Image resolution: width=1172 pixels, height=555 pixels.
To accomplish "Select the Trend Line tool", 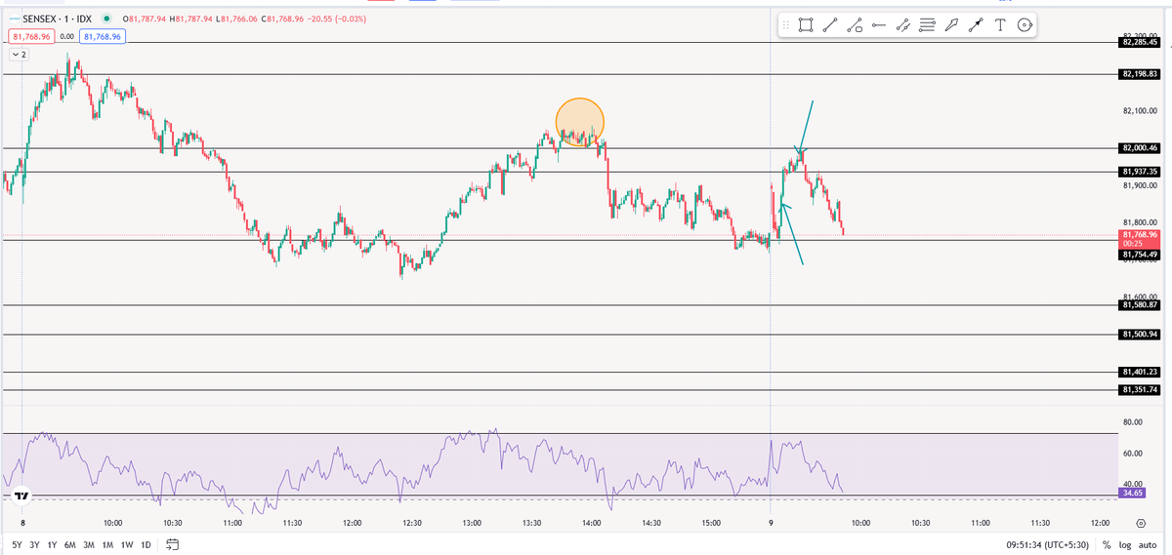I will 830,26.
